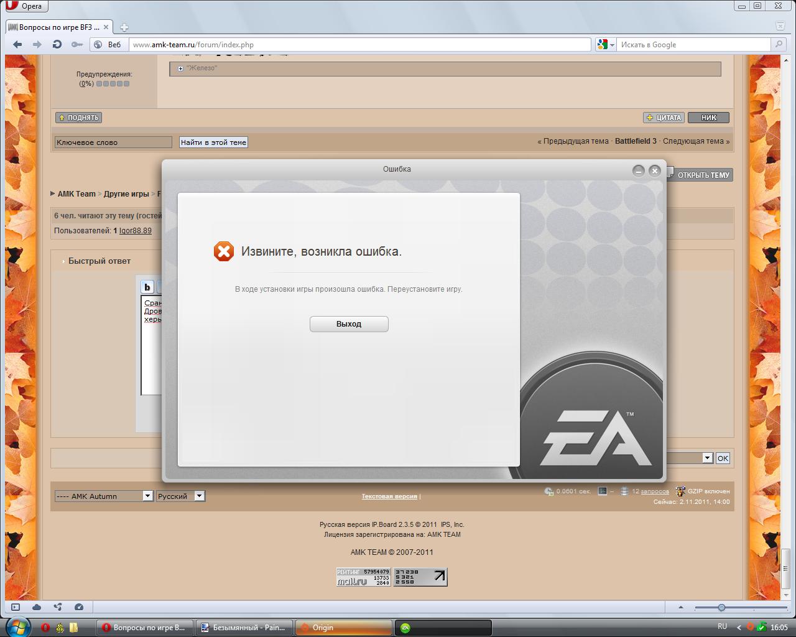Close the Ошибка Origin dialog

[x=654, y=170]
